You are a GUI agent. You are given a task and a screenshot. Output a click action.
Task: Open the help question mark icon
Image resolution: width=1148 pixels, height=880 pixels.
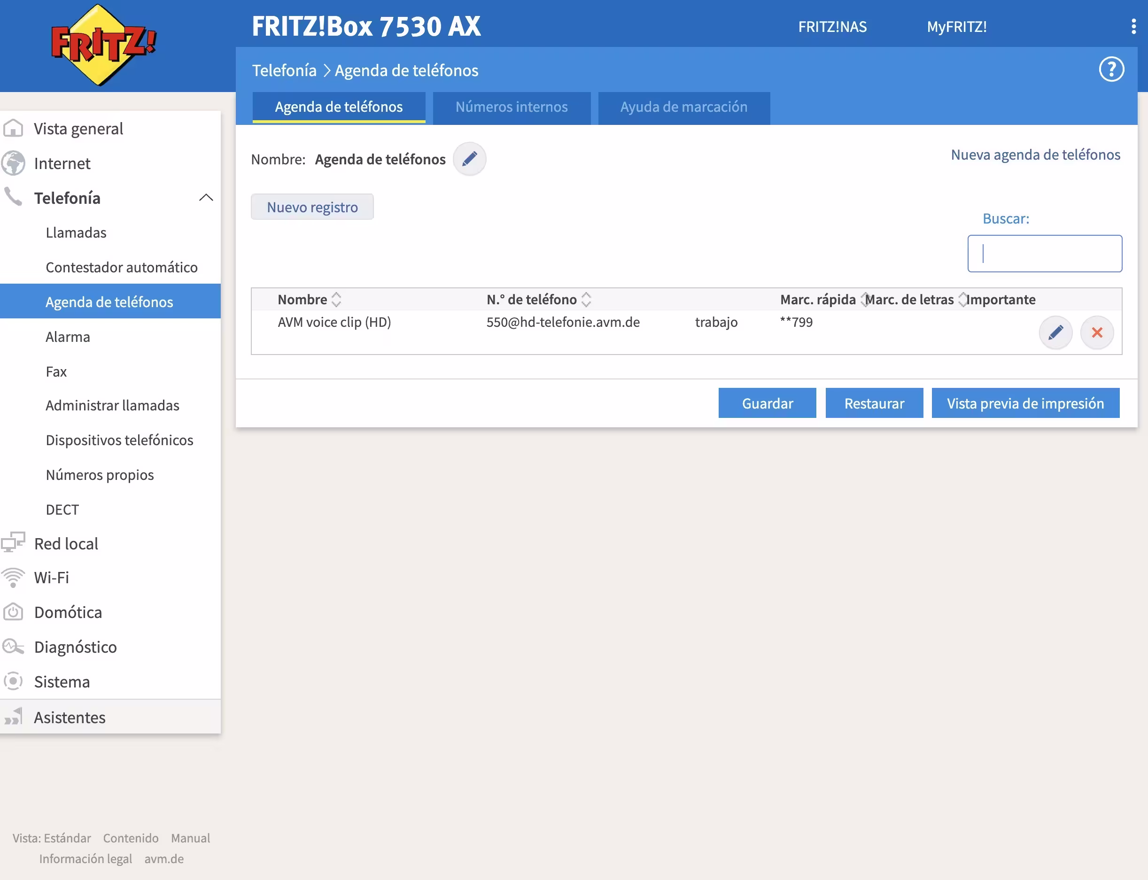1111,69
